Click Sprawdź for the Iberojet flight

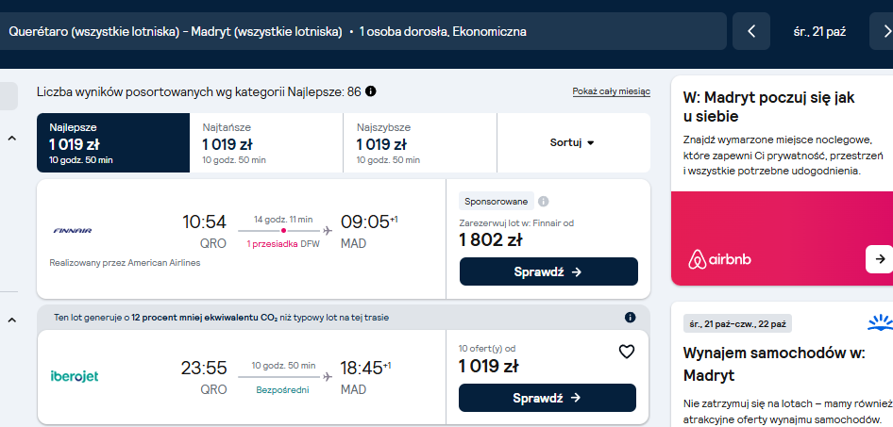tap(548, 398)
